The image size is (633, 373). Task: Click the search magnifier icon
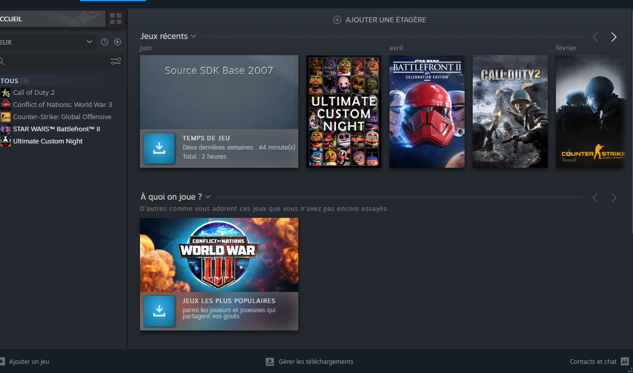[2, 61]
